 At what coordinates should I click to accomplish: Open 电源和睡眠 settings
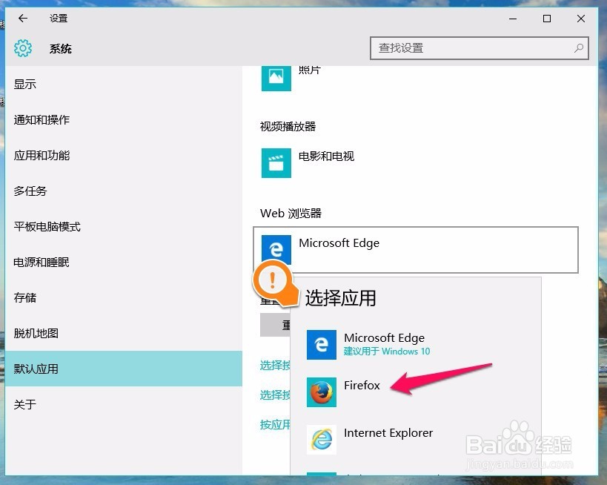(x=124, y=263)
